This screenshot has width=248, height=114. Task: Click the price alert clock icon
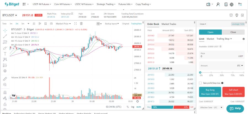click(x=231, y=15)
